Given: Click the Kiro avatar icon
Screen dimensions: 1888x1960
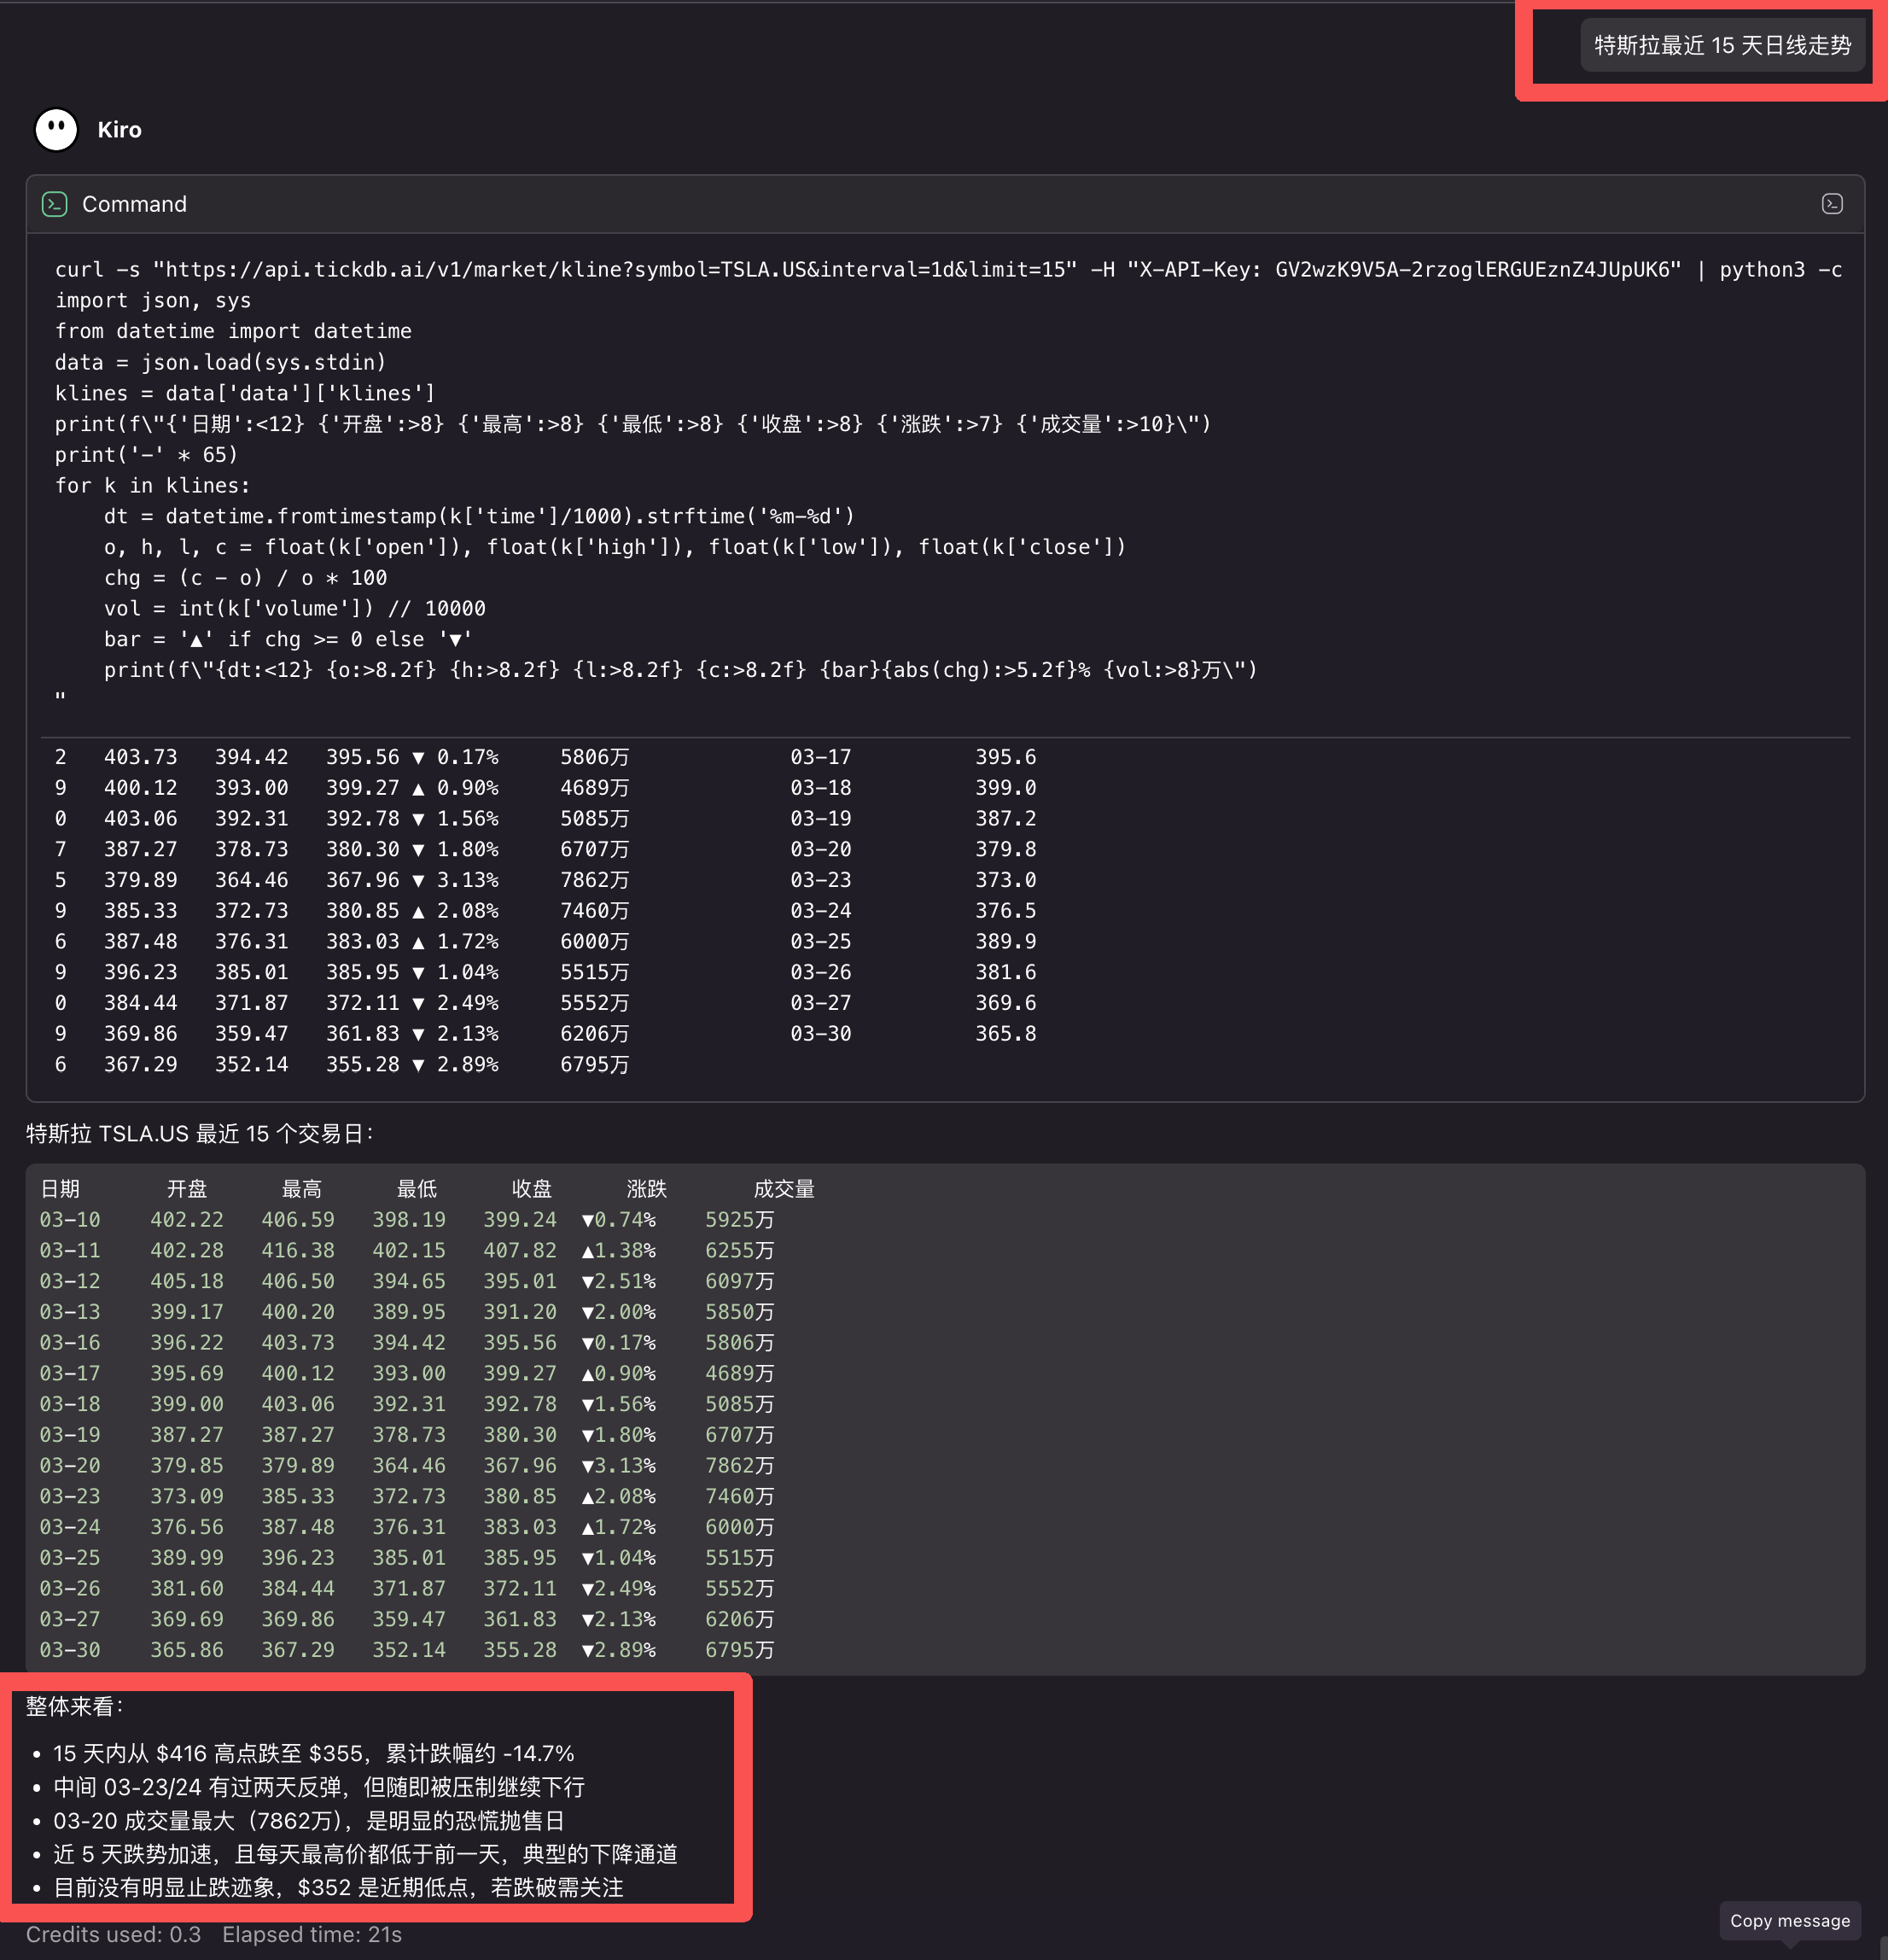Looking at the screenshot, I should click(x=56, y=129).
